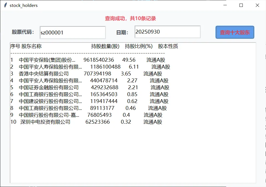Select shareholder 中国证券金融股份有限公司
Viewport: 266px width, 187px height.
[49, 88]
